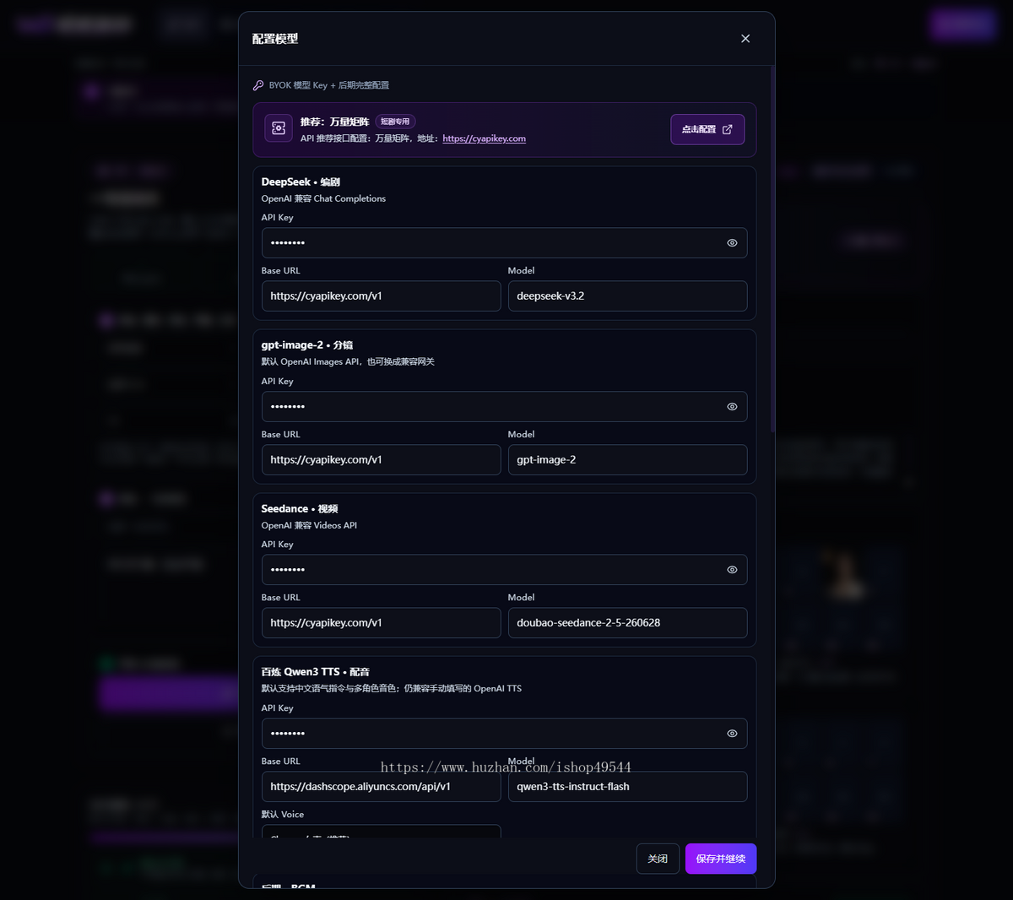Image resolution: width=1013 pixels, height=900 pixels.
Task: Click the 短剧专用 badge
Action: [x=395, y=122]
